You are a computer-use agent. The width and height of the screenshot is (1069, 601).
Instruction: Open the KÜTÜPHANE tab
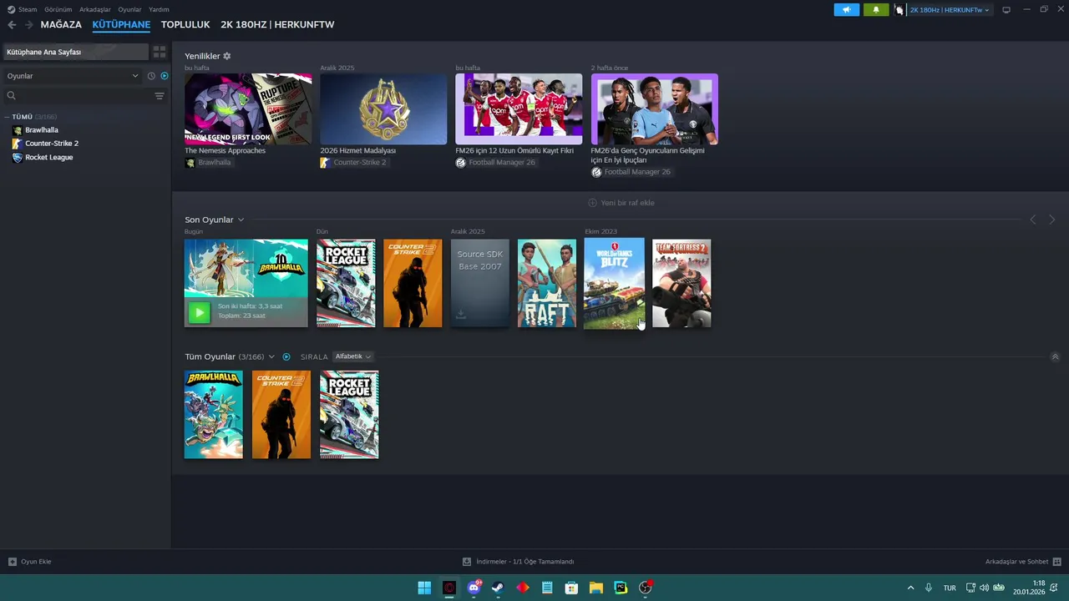121,25
